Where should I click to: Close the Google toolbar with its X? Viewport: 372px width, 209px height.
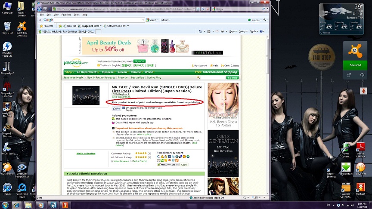click(x=40, y=20)
